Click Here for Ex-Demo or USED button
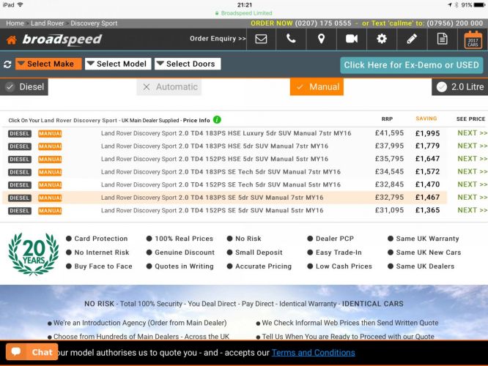 coord(412,65)
